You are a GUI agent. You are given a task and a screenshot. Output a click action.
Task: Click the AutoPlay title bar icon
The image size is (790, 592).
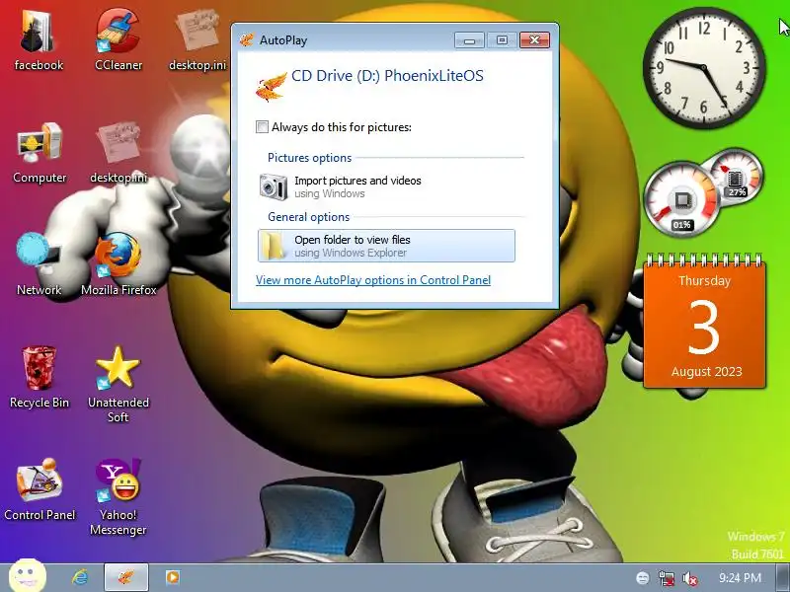[246, 39]
